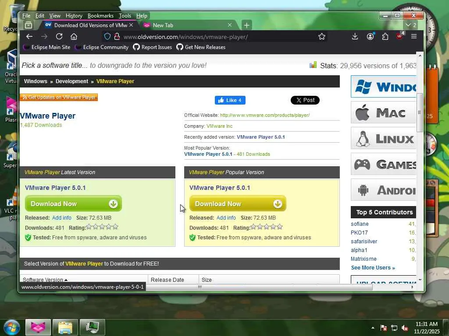Click the vertical page scrollbar thumb

pyautogui.click(x=420, y=112)
